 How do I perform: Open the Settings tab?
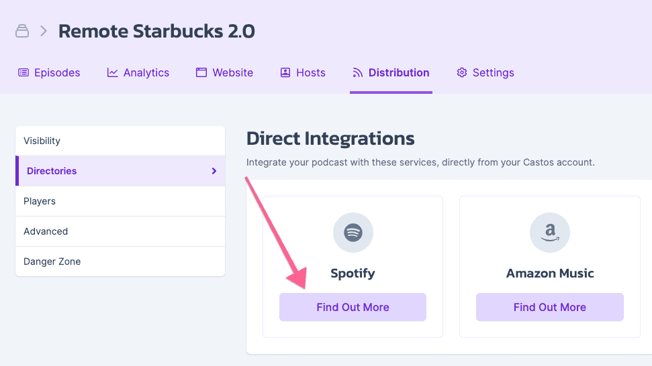[x=485, y=72]
